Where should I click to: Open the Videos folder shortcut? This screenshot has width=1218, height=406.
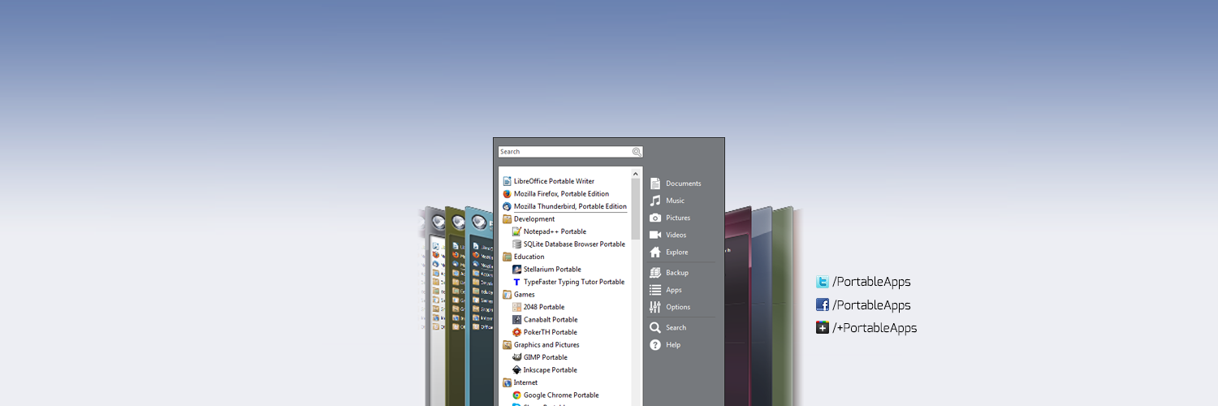(668, 235)
